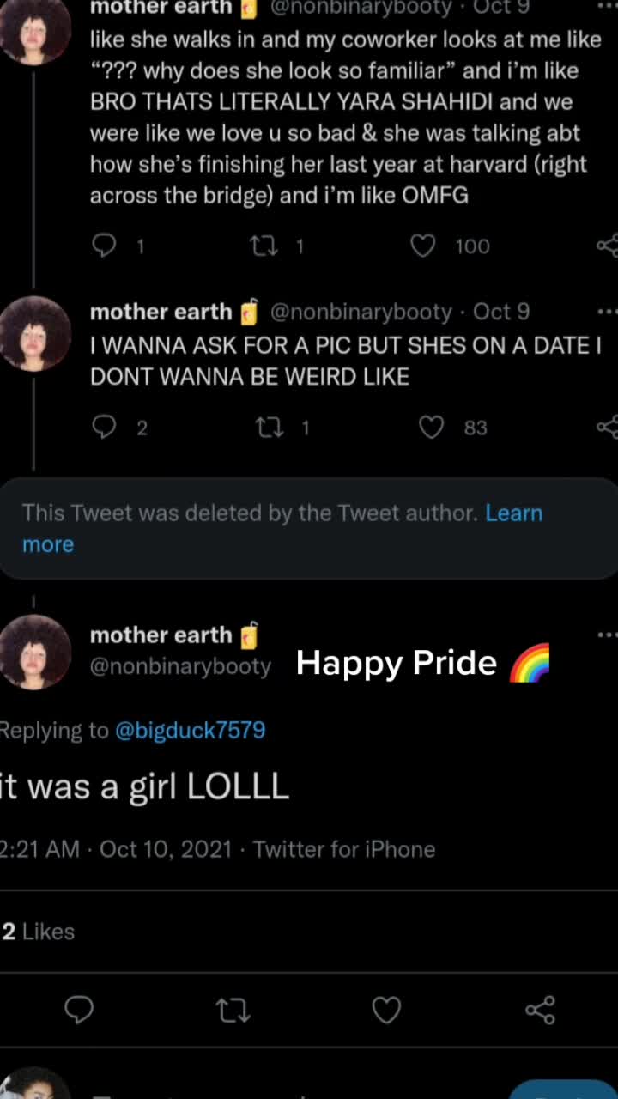This screenshot has height=1099, width=618.
Task: Retweet the 'it was a girl LOLLL' tweet
Action: [x=233, y=1010]
